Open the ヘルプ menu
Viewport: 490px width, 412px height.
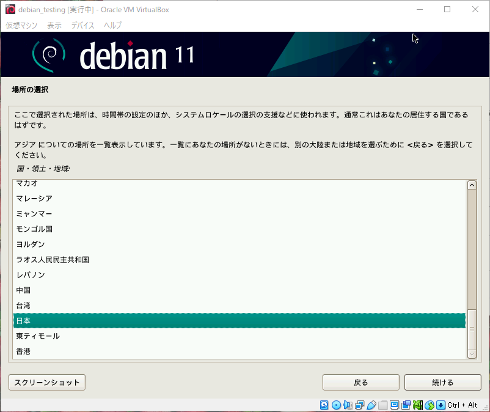tap(112, 25)
